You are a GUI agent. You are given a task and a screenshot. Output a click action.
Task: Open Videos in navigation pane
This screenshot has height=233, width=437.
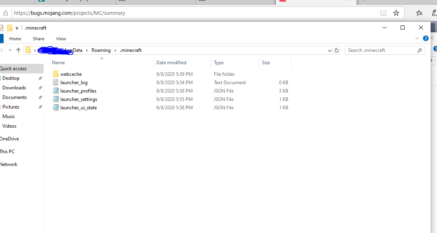(9, 126)
